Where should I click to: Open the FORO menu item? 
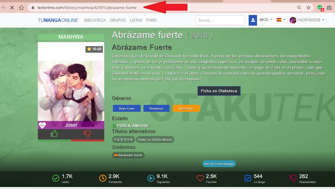152,20
